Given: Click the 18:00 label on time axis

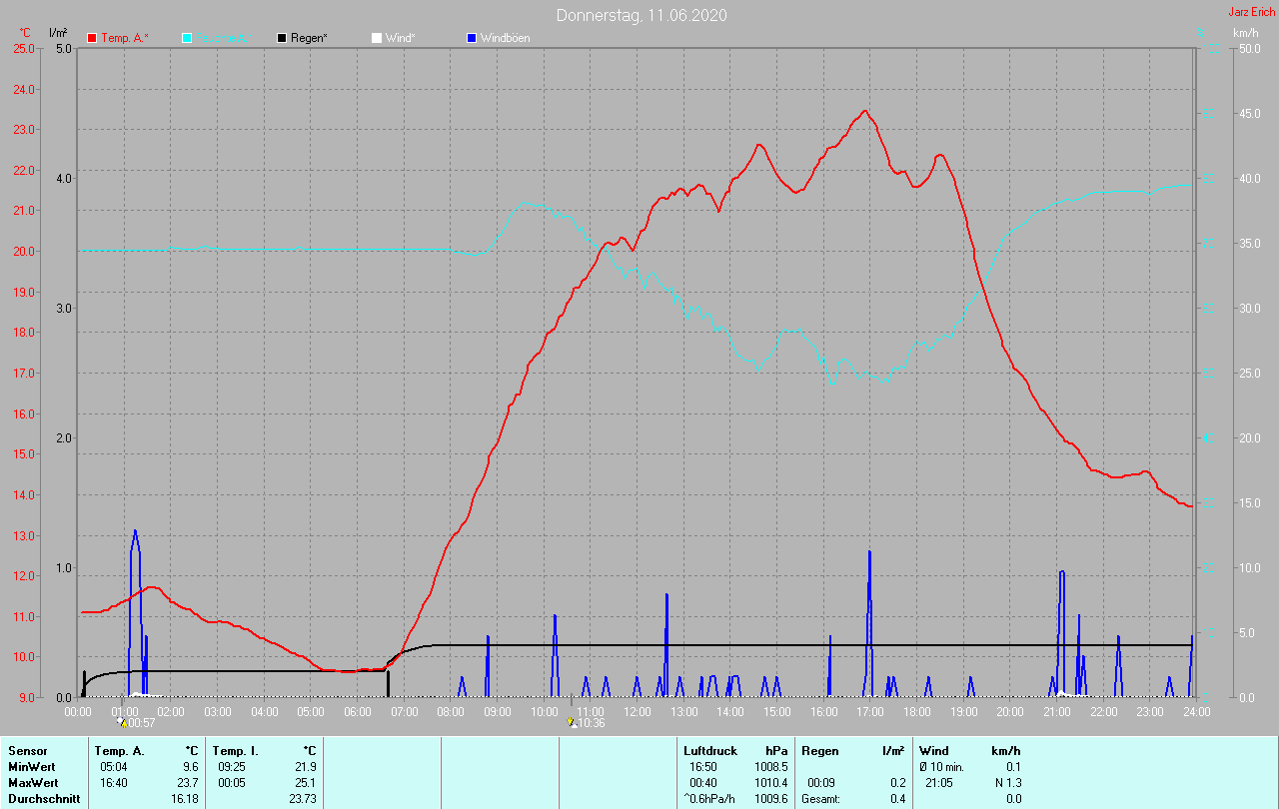Looking at the screenshot, I should (x=916, y=712).
